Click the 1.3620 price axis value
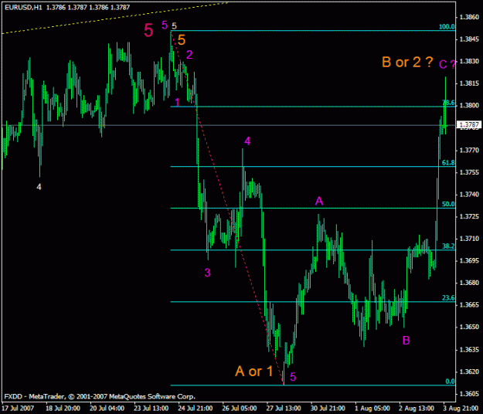The width and height of the screenshot is (483, 414). 469,372
